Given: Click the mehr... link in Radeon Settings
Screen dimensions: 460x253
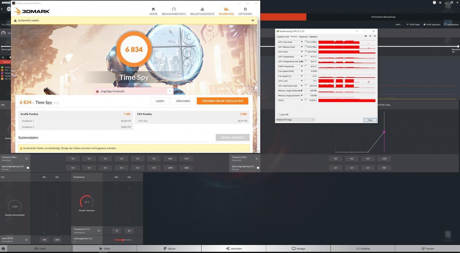Looking at the screenshot, I should (x=398, y=24).
